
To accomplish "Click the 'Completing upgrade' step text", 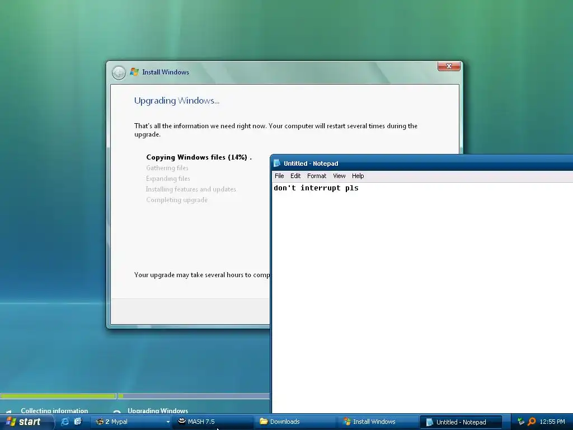I will click(x=177, y=200).
